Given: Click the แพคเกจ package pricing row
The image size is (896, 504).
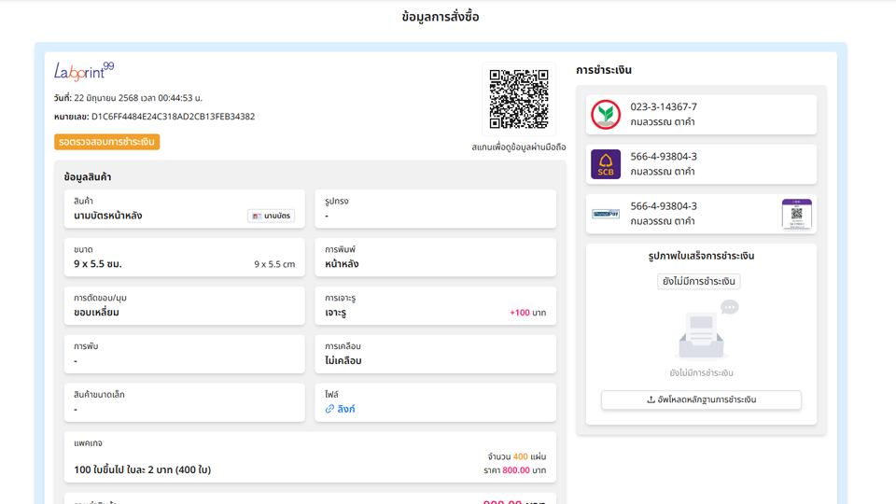Looking at the screenshot, I should (x=310, y=456).
